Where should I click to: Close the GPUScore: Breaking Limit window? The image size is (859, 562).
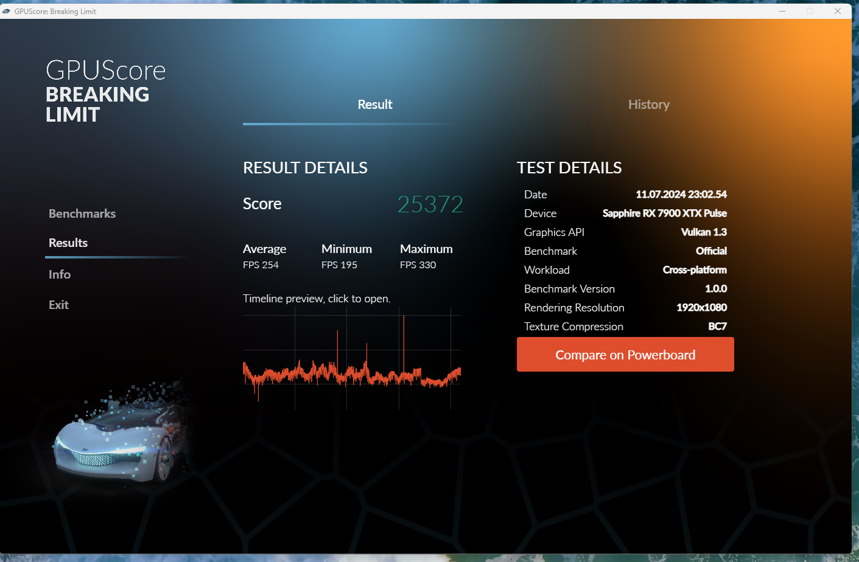pyautogui.click(x=838, y=11)
